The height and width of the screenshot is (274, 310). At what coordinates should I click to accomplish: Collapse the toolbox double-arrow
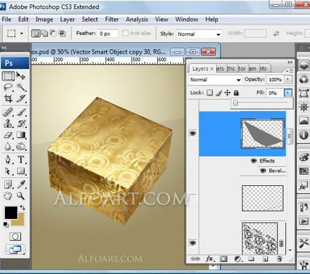[x=4, y=48]
